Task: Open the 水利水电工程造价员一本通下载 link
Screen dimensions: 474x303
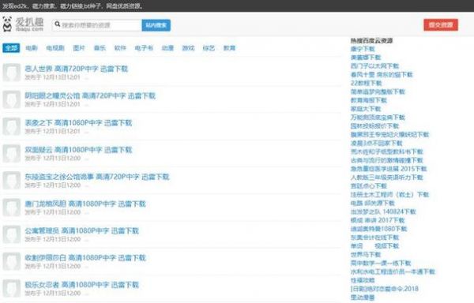Action: 393,272
